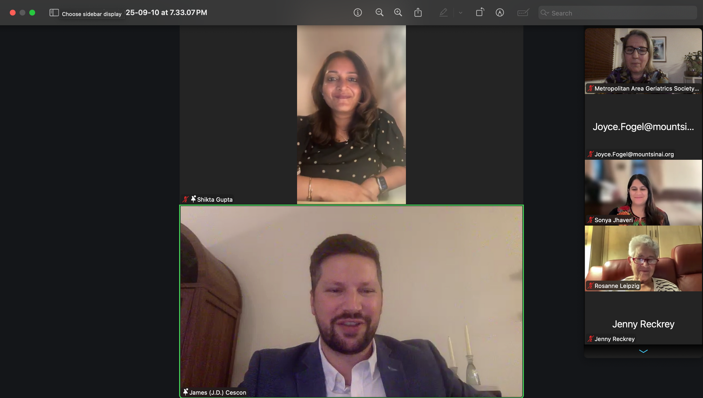This screenshot has width=703, height=398.
Task: Select the Sonya Jhaveri video thumbnail
Action: [643, 192]
